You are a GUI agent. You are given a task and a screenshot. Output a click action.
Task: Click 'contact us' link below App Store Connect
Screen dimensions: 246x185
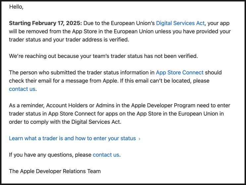click(x=22, y=89)
